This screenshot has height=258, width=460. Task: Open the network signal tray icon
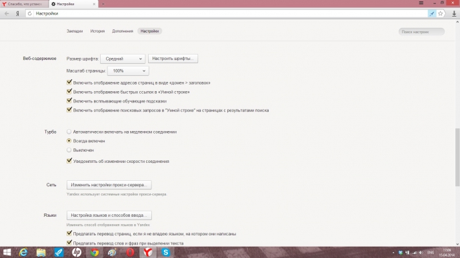coord(414,253)
